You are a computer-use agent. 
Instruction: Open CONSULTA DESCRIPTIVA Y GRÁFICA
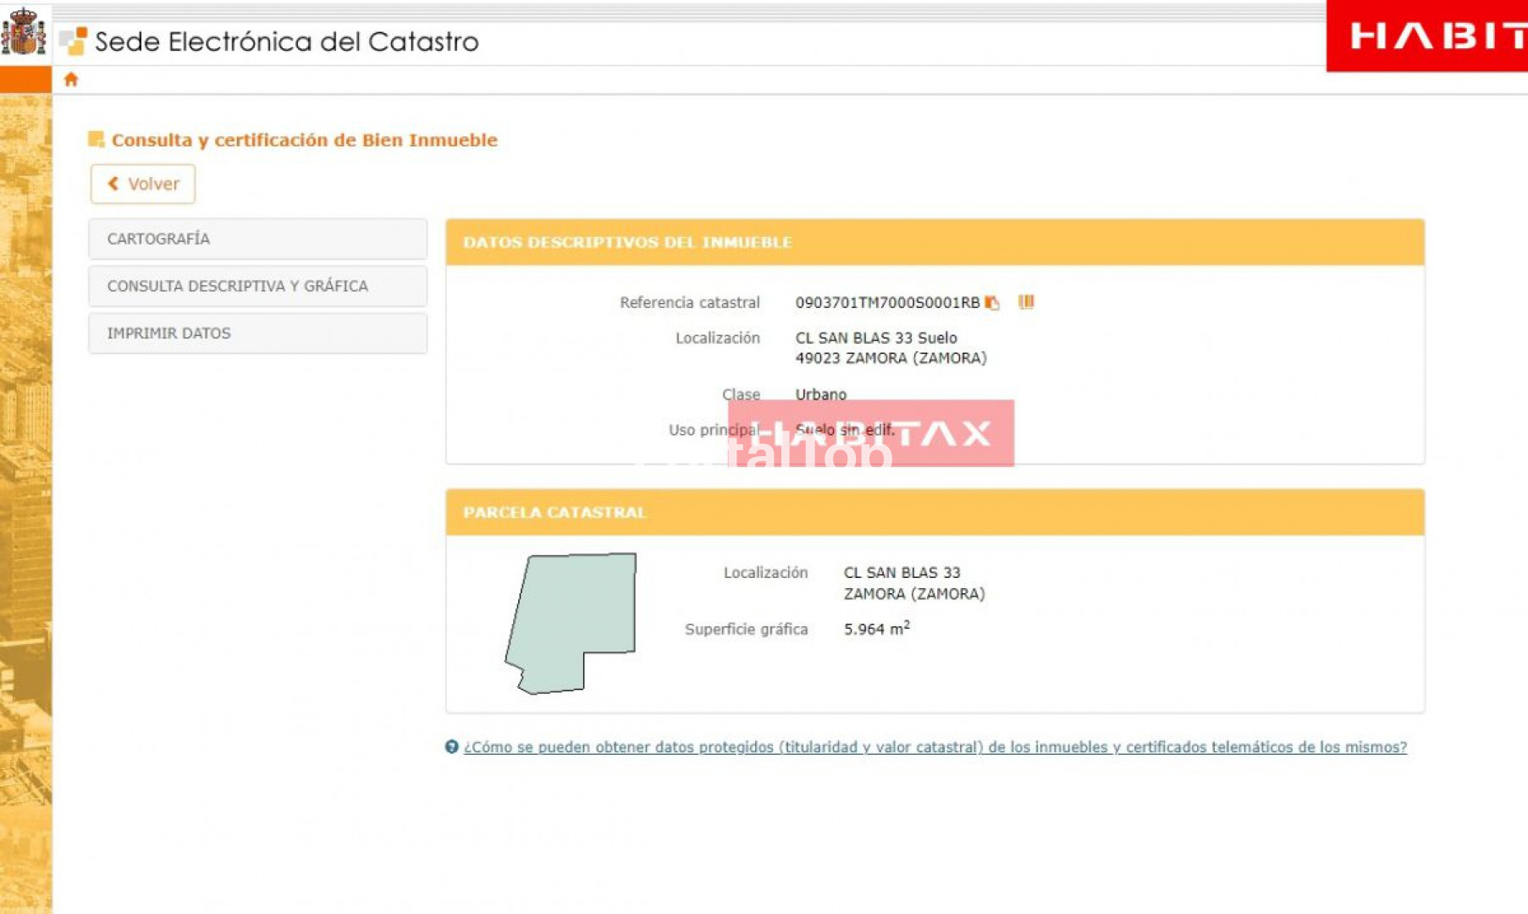[257, 286]
